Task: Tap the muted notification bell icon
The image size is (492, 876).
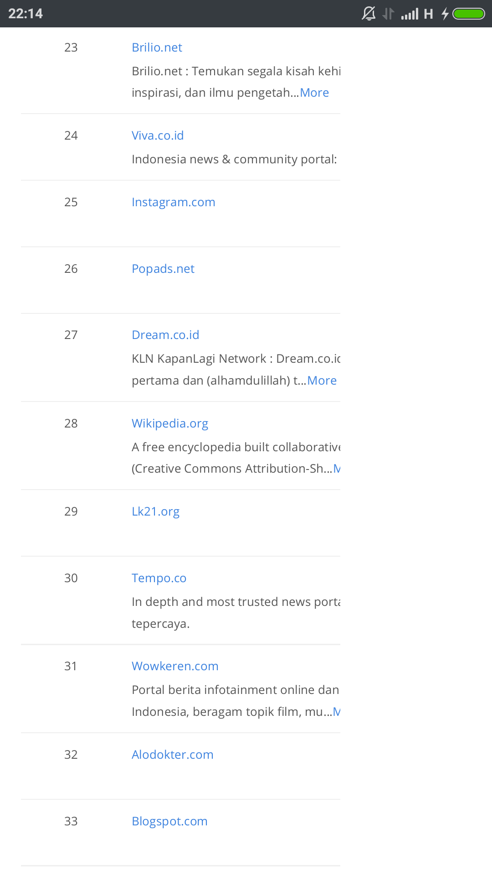Action: [369, 14]
